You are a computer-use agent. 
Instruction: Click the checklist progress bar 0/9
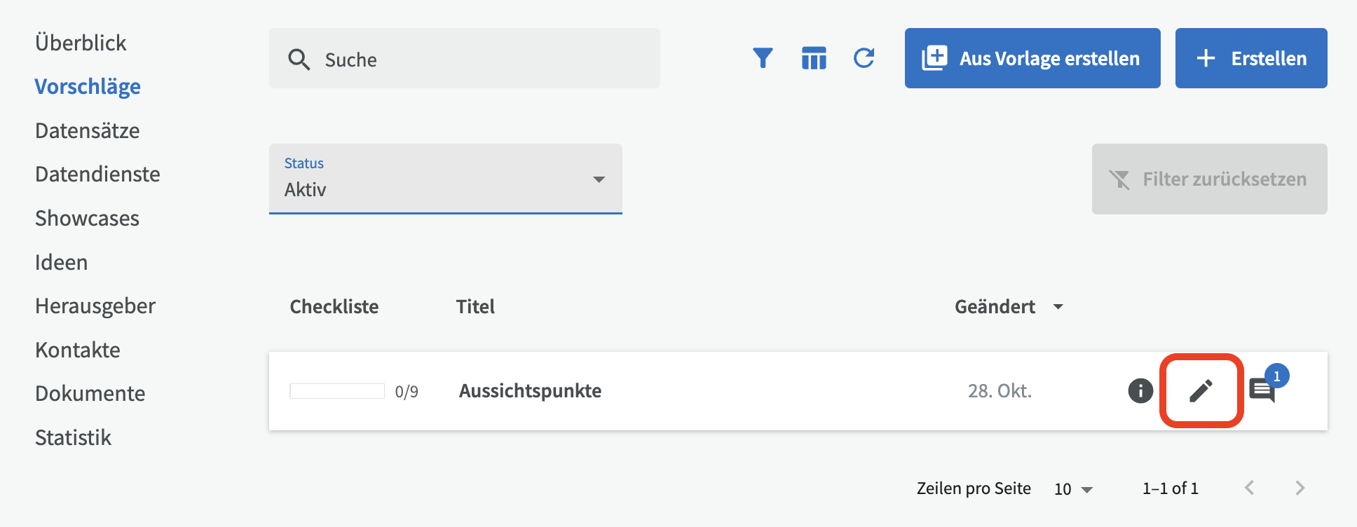[337, 391]
